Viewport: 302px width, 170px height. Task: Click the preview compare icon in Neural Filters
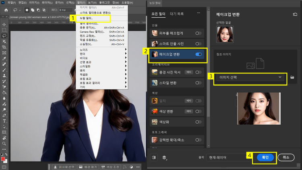[154, 158]
